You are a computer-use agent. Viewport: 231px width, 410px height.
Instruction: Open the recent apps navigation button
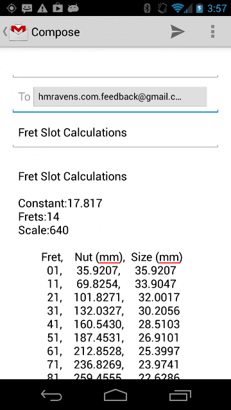point(180,395)
